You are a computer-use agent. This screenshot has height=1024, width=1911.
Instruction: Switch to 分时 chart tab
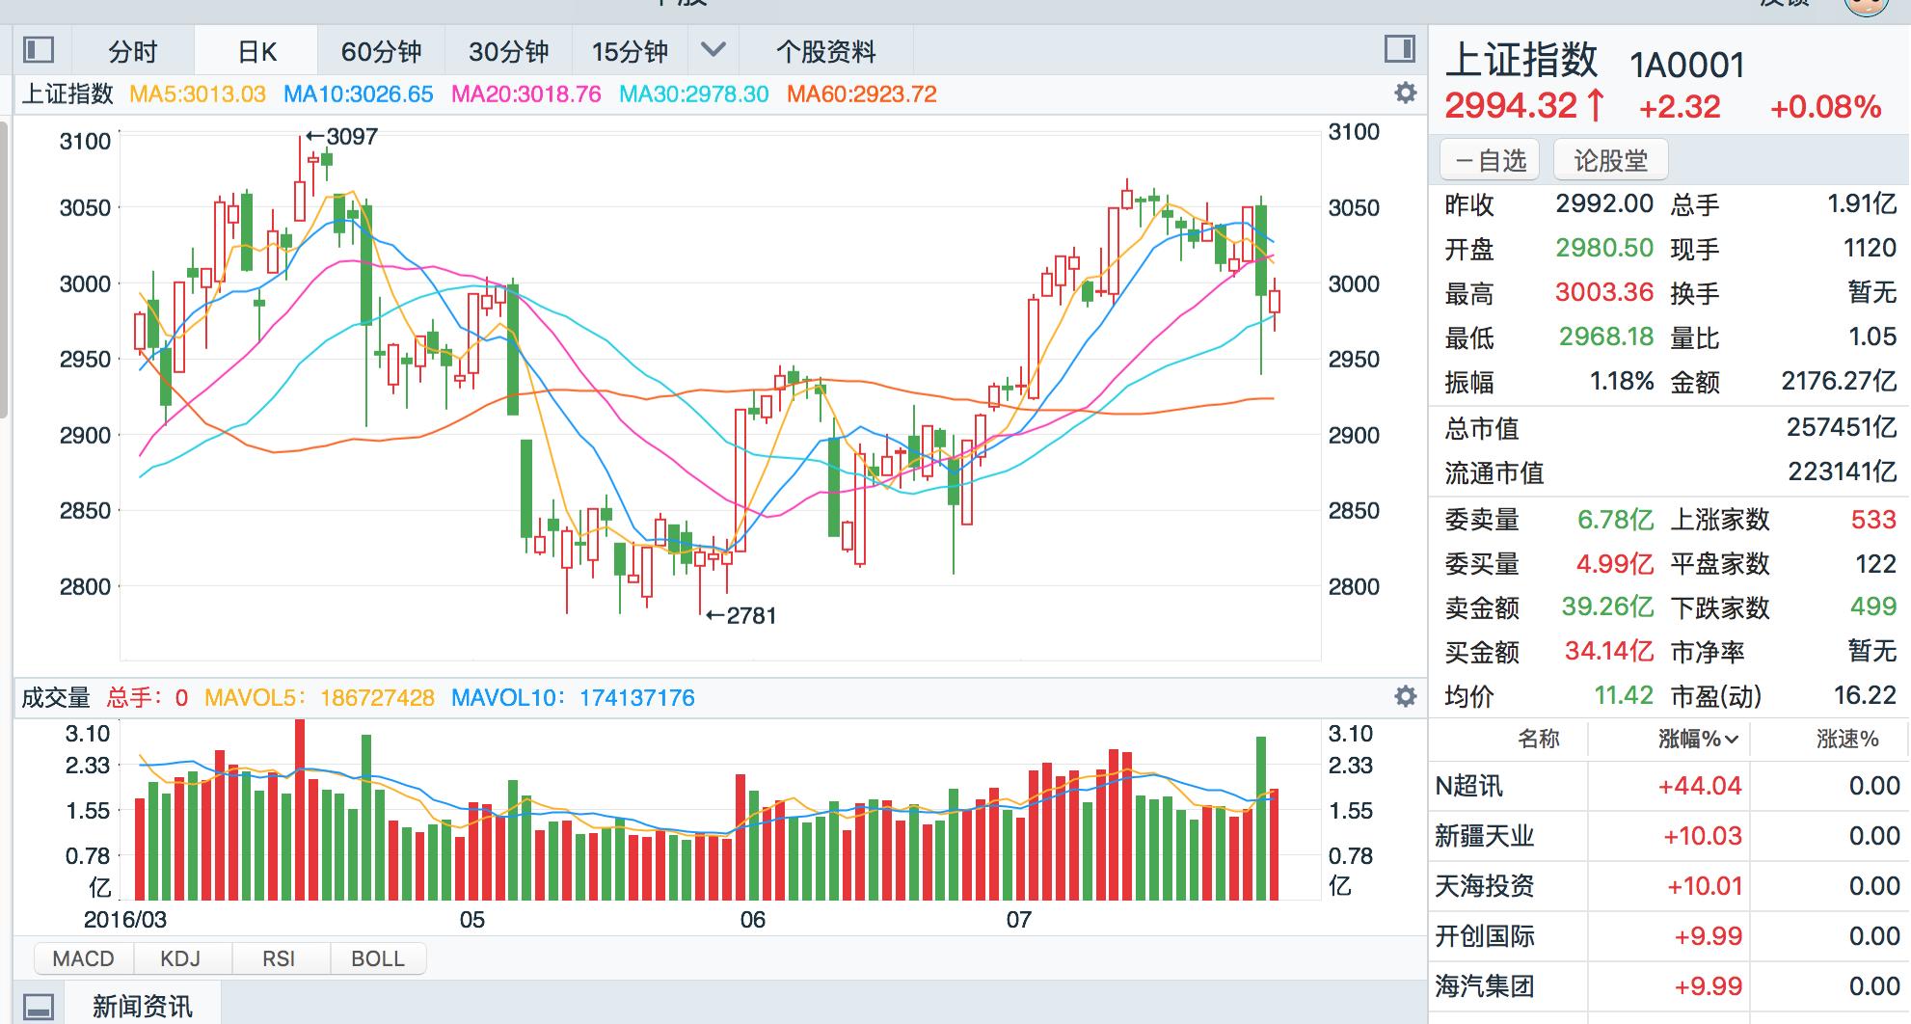[x=133, y=51]
